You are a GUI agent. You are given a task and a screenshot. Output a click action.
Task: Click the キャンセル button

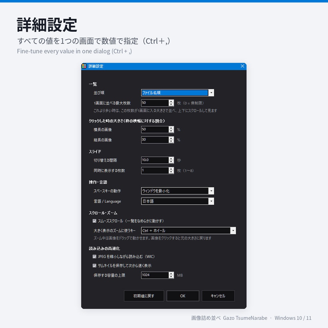[218, 296]
